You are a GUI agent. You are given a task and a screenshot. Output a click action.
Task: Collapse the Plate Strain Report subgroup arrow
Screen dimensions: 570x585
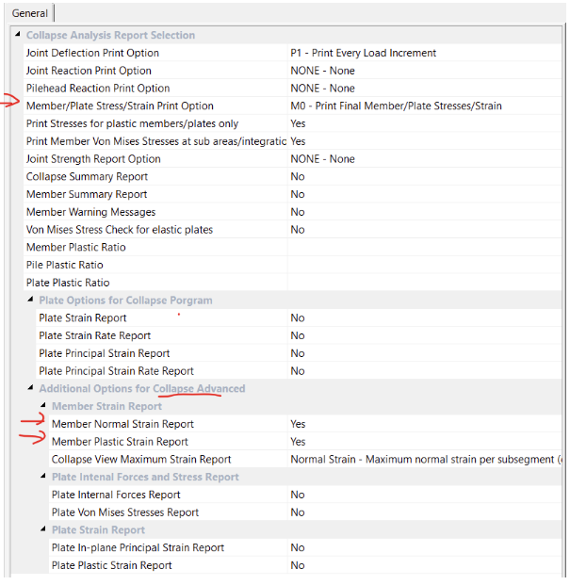pyautogui.click(x=43, y=529)
